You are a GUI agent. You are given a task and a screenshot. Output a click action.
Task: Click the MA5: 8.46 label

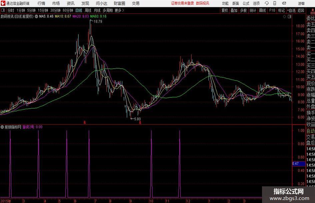click(46, 16)
